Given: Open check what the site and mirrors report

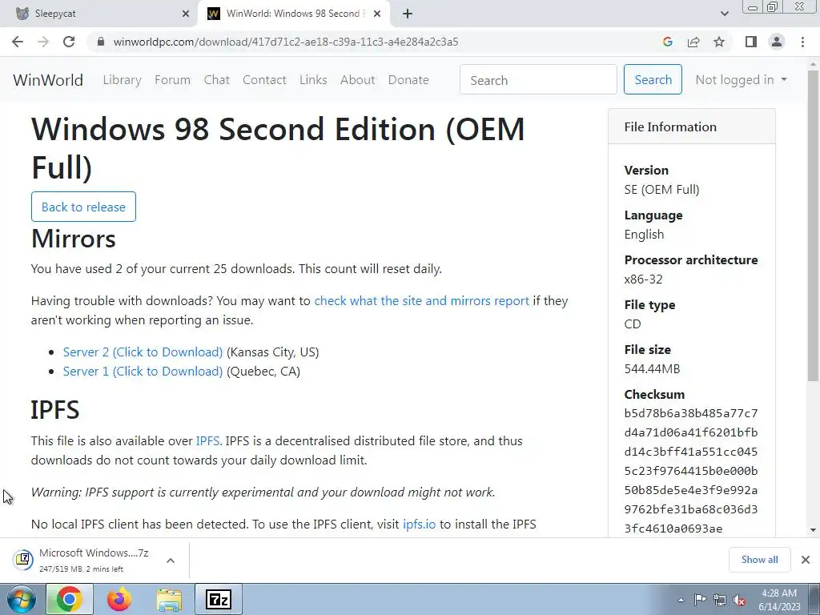Looking at the screenshot, I should click(421, 301).
